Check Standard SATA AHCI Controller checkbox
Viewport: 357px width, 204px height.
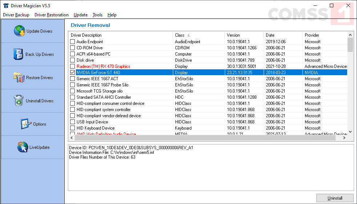point(72,97)
